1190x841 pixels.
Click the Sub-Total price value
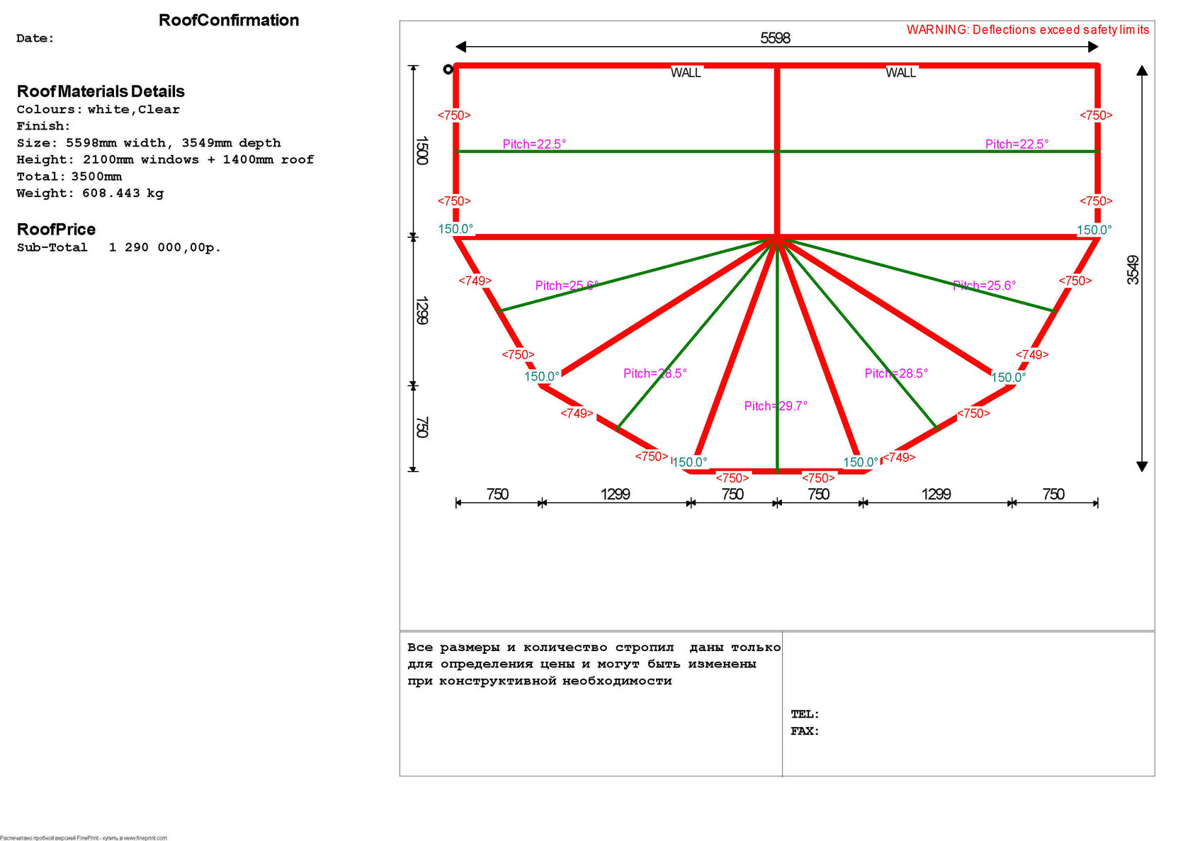(x=164, y=248)
